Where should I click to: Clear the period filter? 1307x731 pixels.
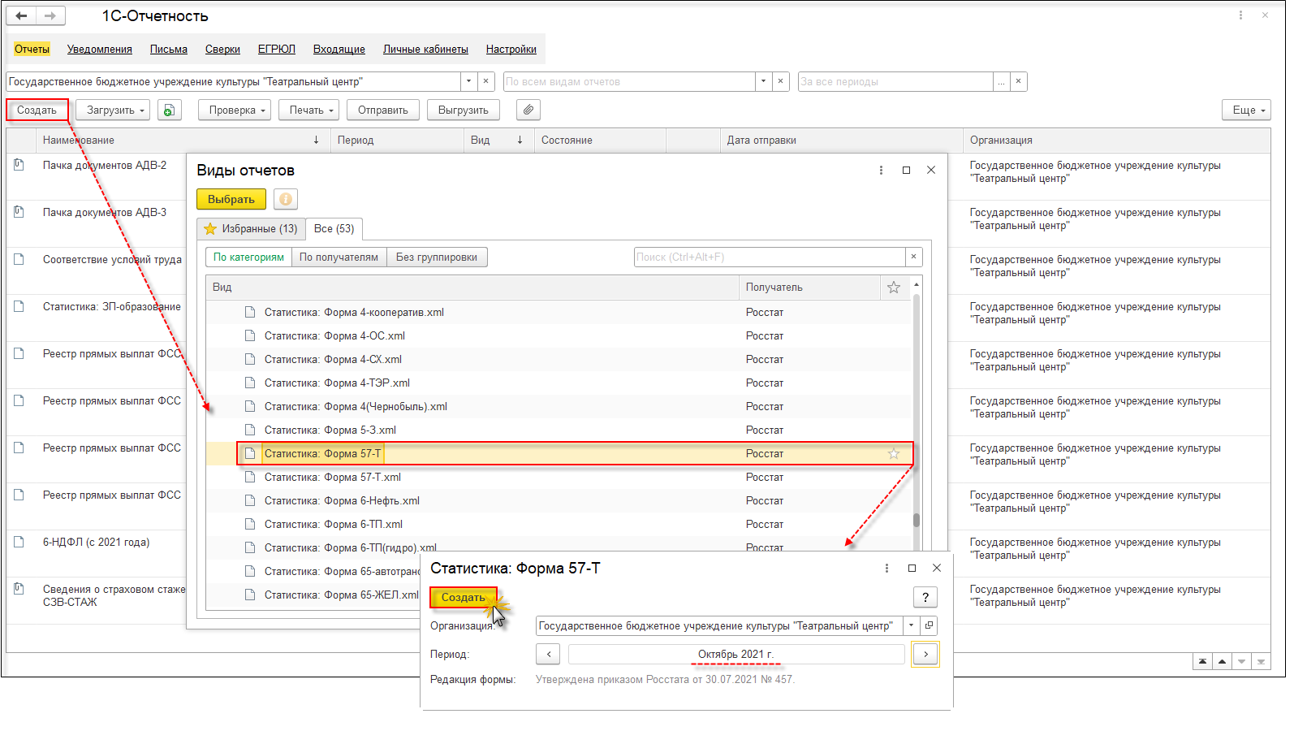click(x=1018, y=81)
